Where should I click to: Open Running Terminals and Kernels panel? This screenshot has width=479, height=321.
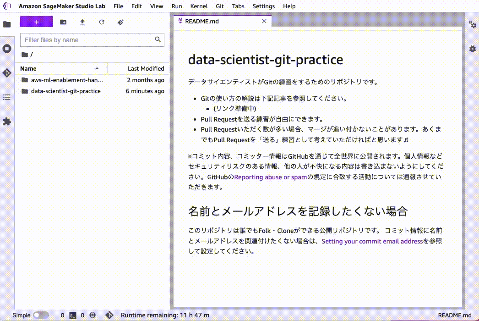tap(7, 49)
